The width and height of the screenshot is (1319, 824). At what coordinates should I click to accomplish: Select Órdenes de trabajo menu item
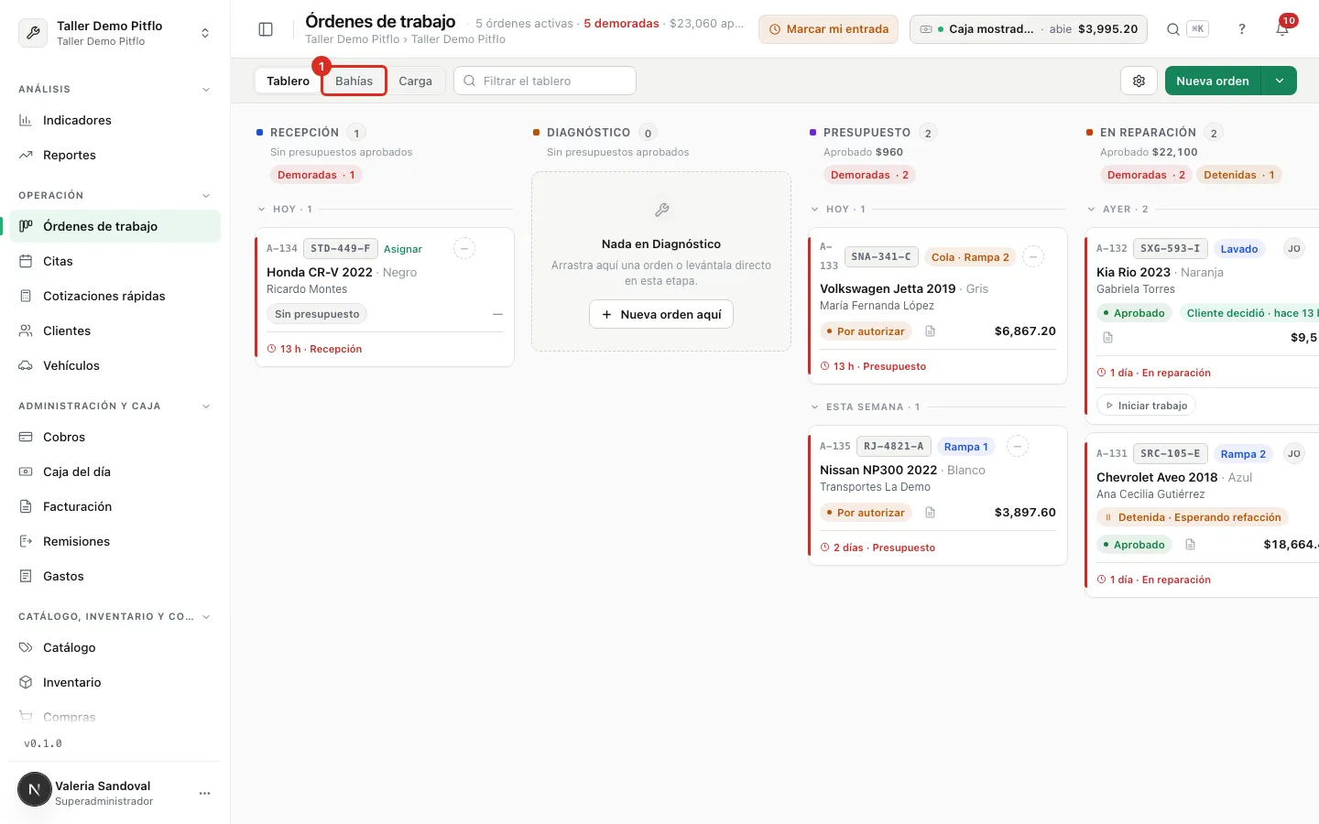point(114,226)
